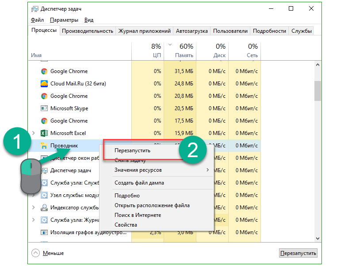Click the Chrome icon in the 20,8 МБ row
The height and width of the screenshot is (266, 352).
click(x=44, y=96)
